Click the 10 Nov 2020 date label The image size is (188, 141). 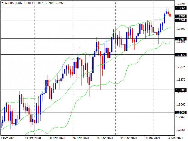point(57,138)
